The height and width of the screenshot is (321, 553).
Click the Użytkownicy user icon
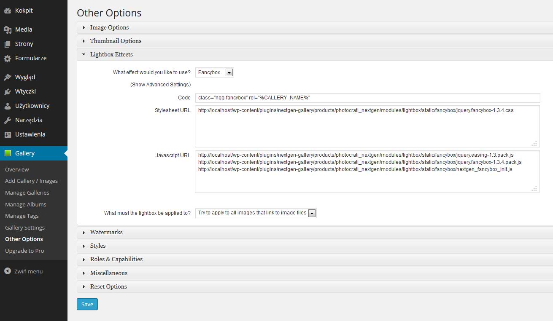(8, 106)
